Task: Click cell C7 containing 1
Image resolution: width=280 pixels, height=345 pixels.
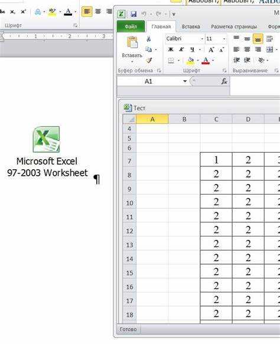Action: tap(216, 160)
